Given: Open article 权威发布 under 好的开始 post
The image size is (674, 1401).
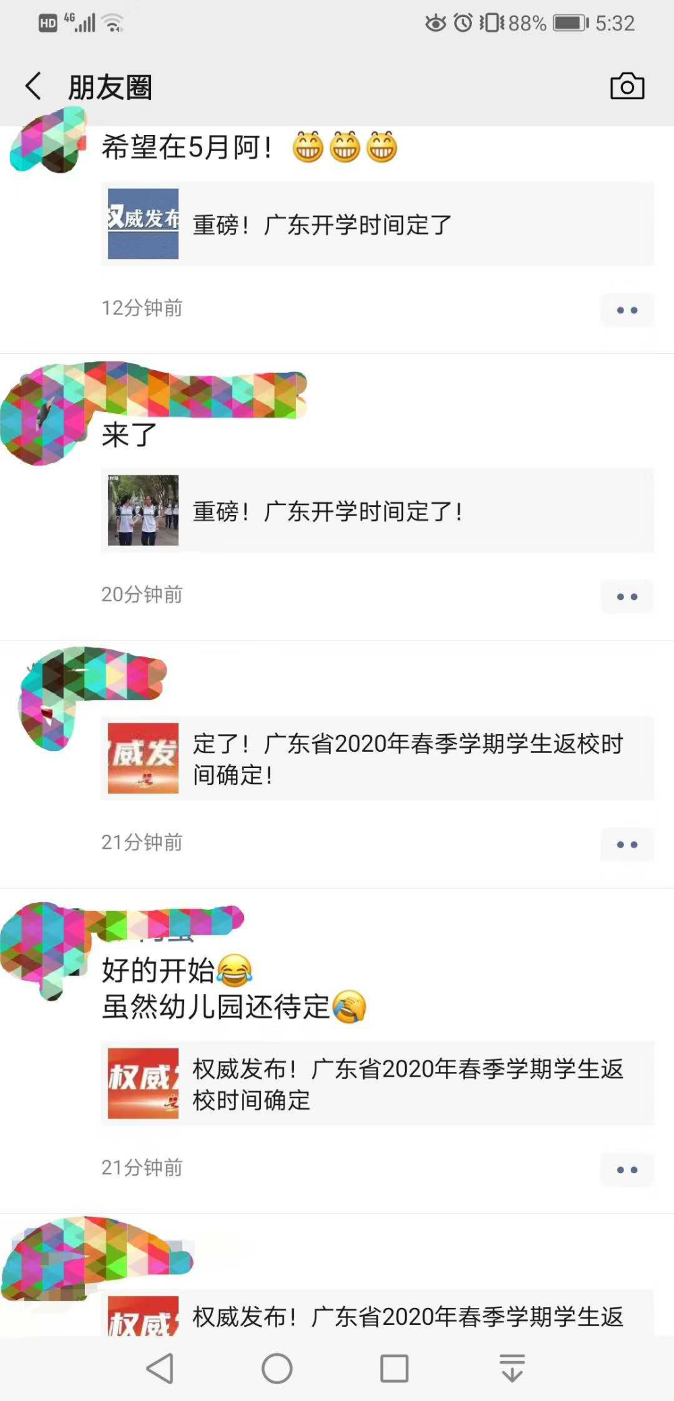Looking at the screenshot, I should 377,1083.
